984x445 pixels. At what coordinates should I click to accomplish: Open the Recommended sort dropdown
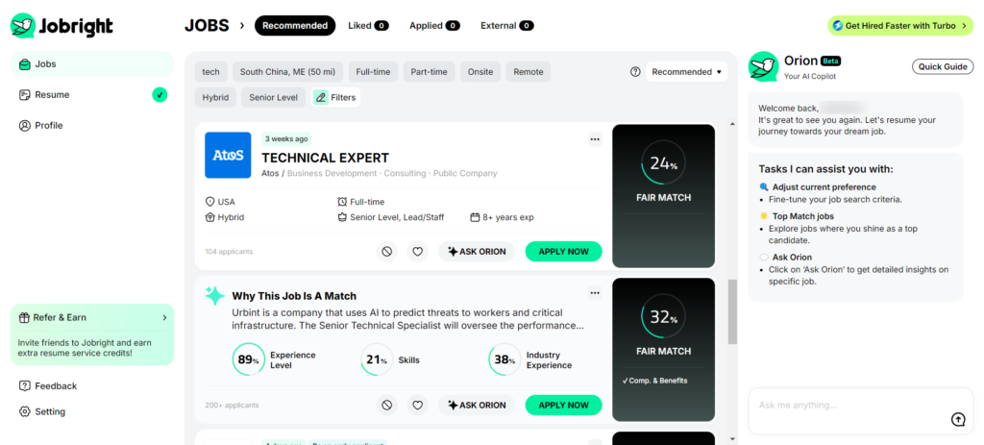686,71
